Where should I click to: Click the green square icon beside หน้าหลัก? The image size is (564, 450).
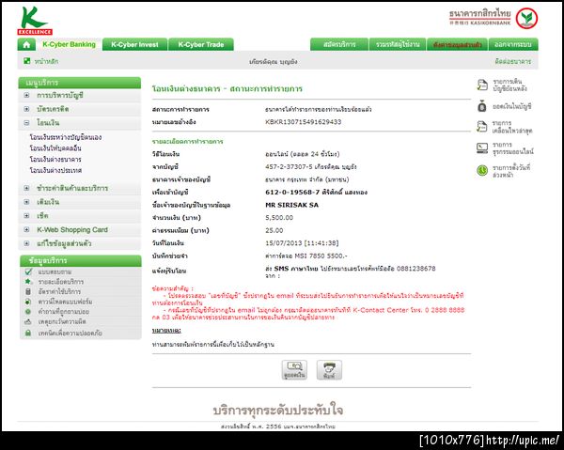pos(27,61)
